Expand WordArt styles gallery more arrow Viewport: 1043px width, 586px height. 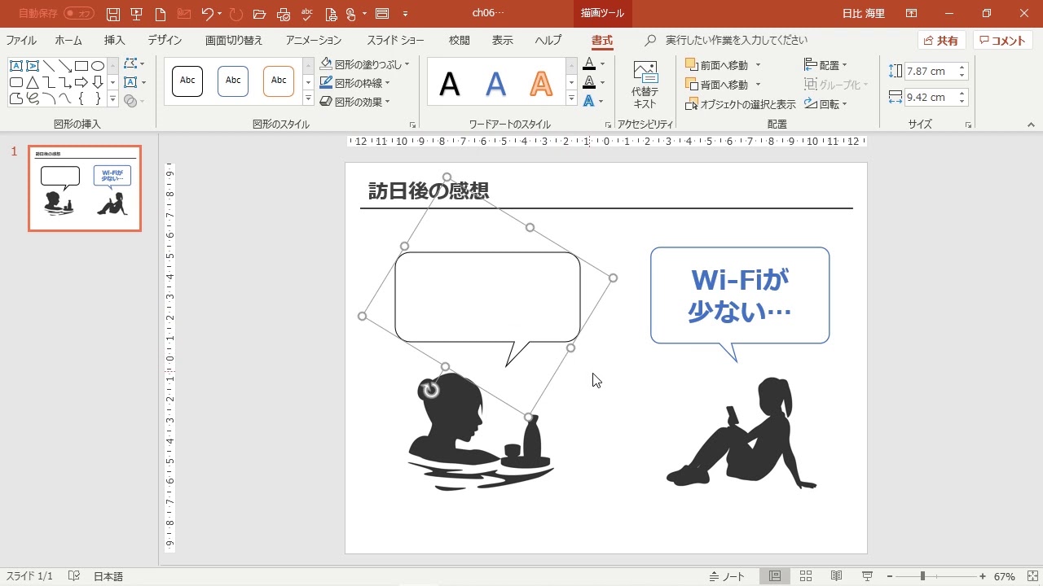coord(571,98)
